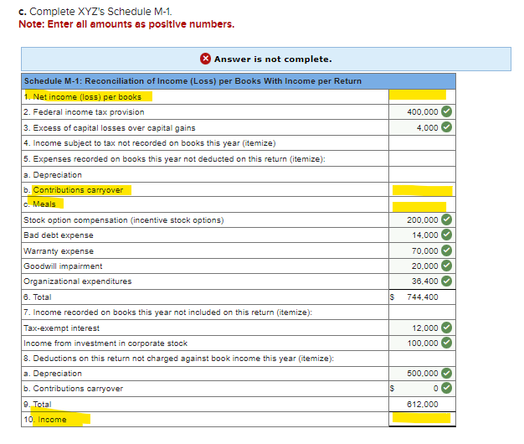Image resolution: width=524 pixels, height=444 pixels.
Task: Click green checkmark beside line 8a Depreciation 500,000
Action: point(446,373)
